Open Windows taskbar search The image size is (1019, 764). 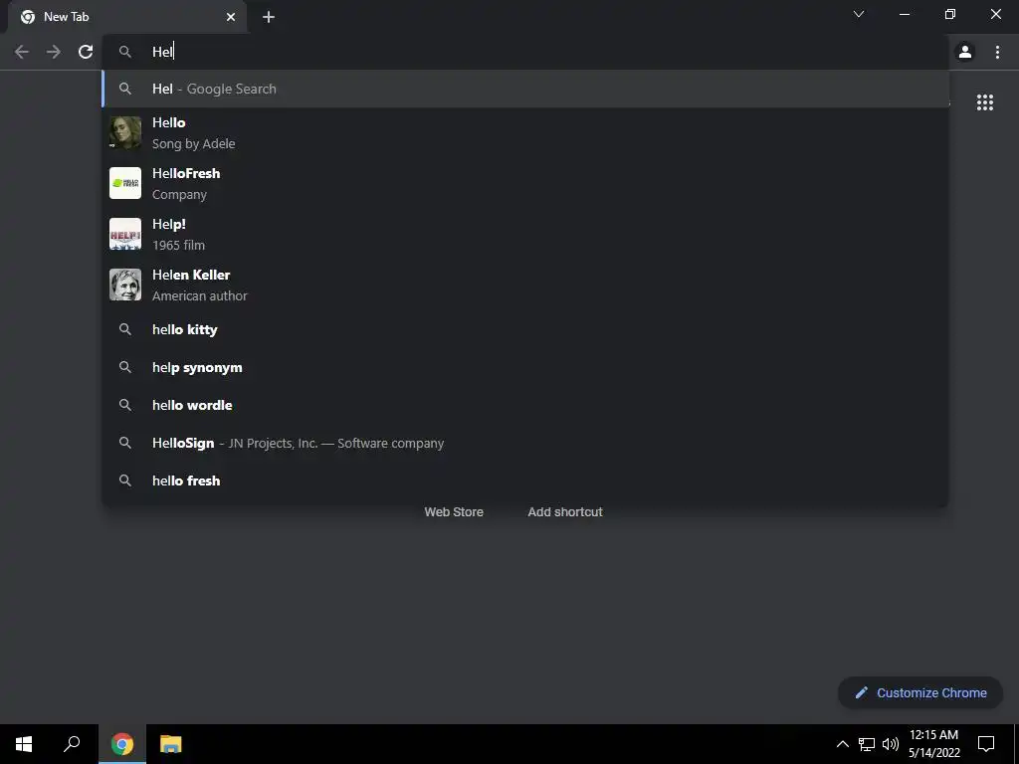72,744
